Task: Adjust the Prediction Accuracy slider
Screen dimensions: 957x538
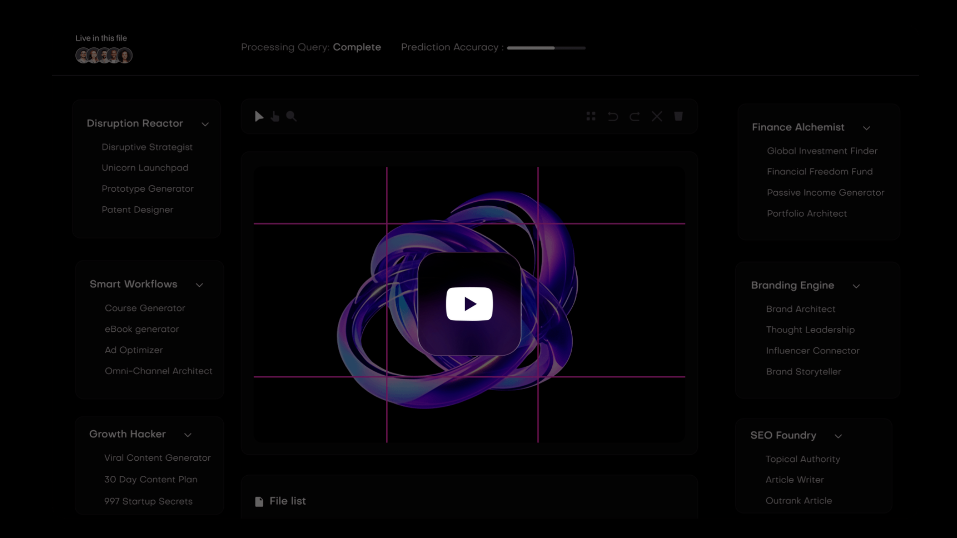Action: (546, 48)
